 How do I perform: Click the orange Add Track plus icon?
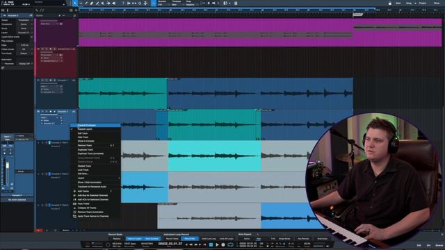point(76,10)
